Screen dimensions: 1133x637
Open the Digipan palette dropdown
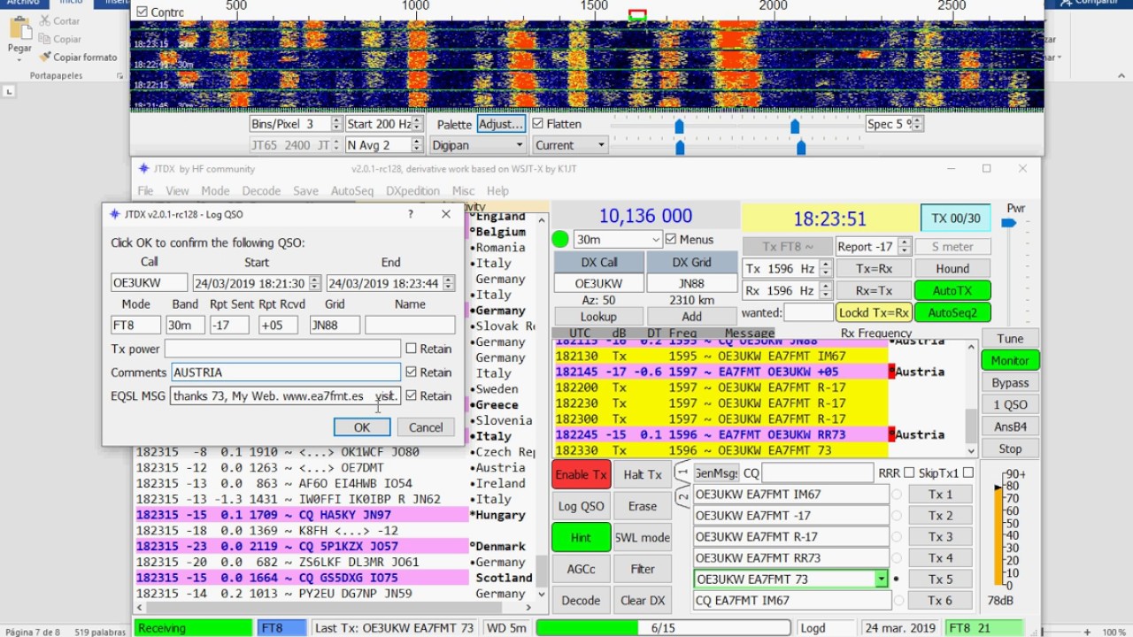coord(478,145)
